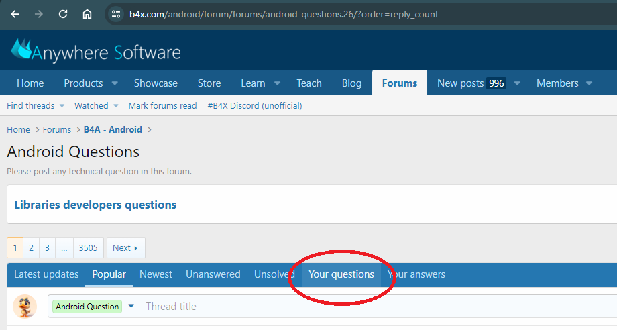The width and height of the screenshot is (617, 330).
Task: Show Unsolved threads tab
Action: 274,274
